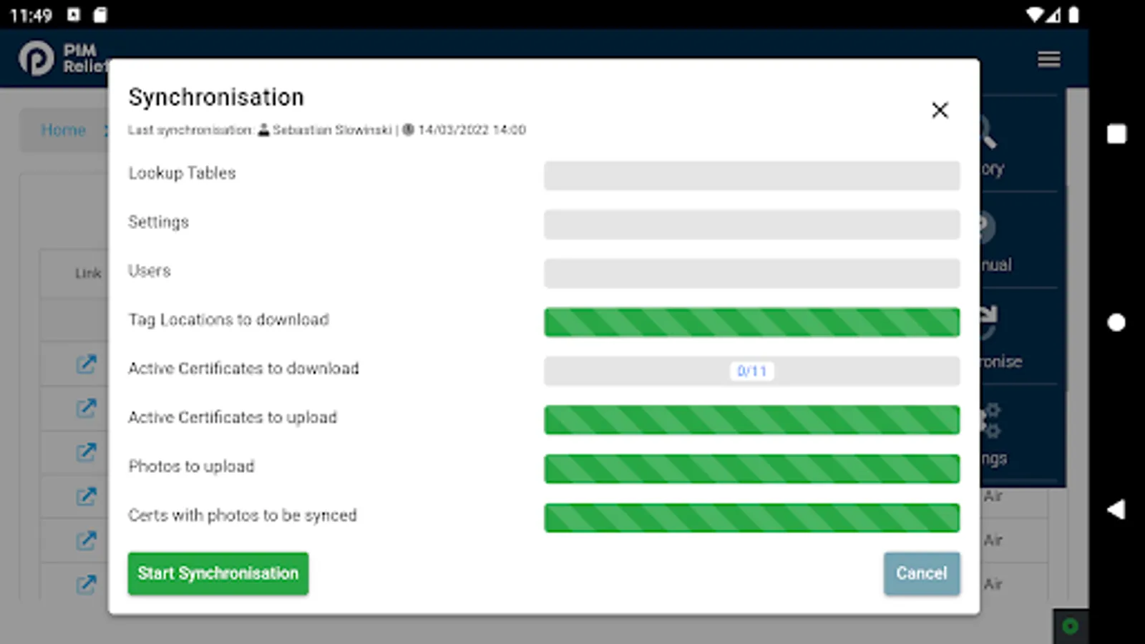Open the first external link icon in table
1145x644 pixels.
[86, 364]
